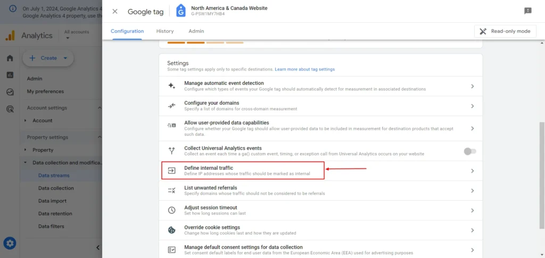Open List unwanted referrals setting
This screenshot has height=258, width=545.
321,191
